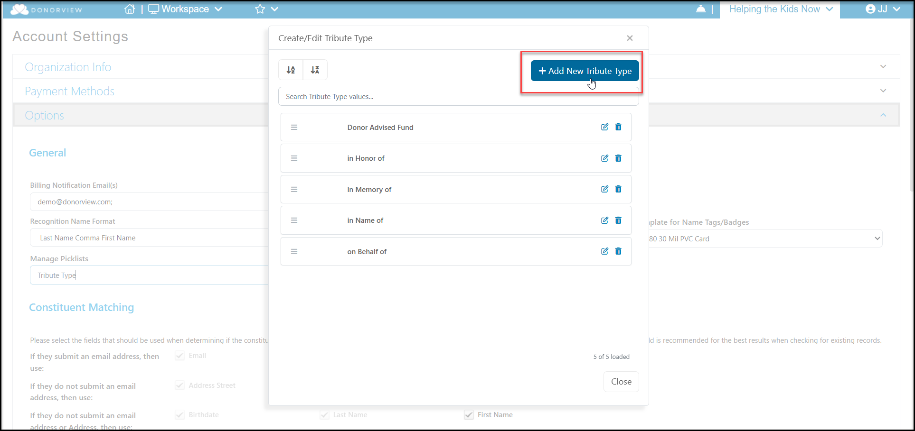The width and height of the screenshot is (915, 431).
Task: Open the Manage Picklists Tribute Type field
Action: coord(150,275)
